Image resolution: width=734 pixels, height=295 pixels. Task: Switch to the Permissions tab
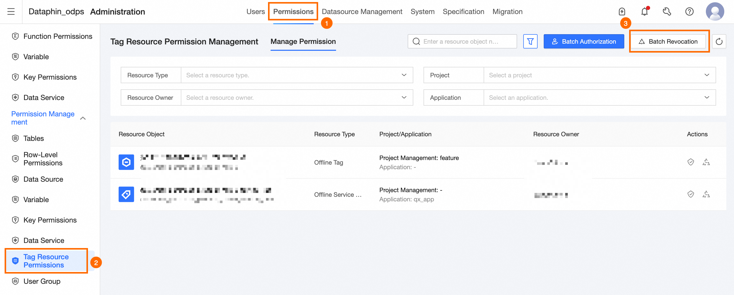click(293, 12)
